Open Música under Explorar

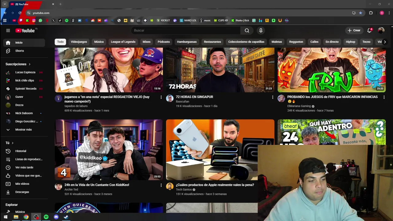pyautogui.click(x=24, y=212)
